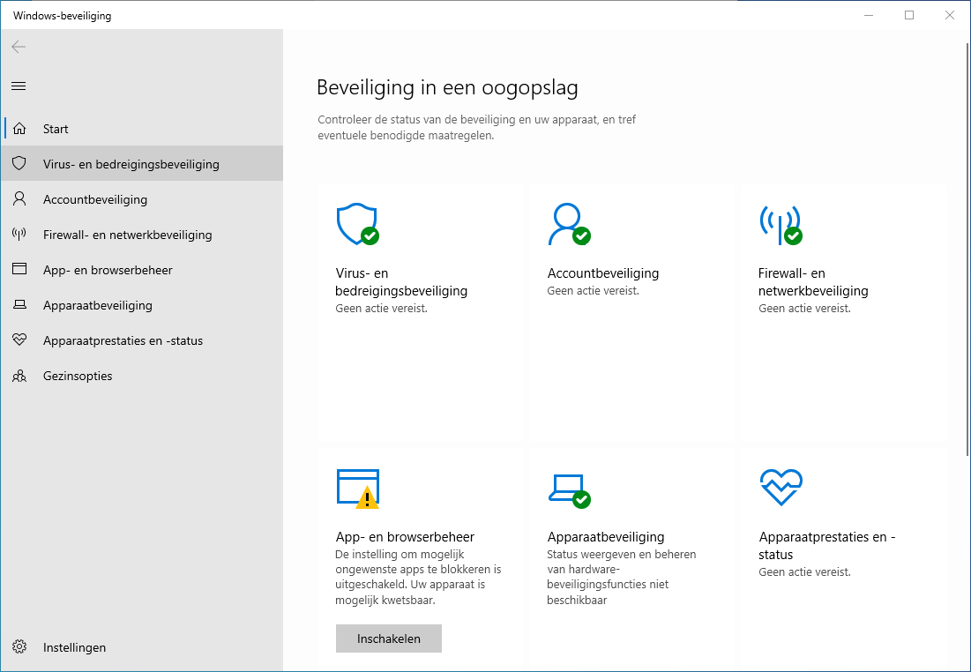This screenshot has height=672, width=971.
Task: Navigate to Apparaatprestaties en -status in sidebar
Action: point(123,340)
